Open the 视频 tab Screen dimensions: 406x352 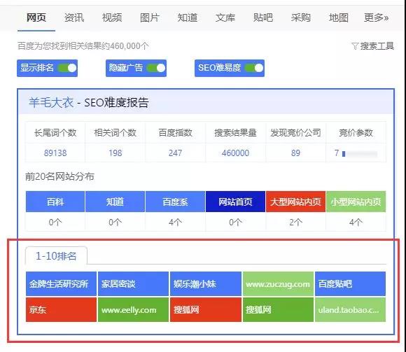tap(112, 17)
